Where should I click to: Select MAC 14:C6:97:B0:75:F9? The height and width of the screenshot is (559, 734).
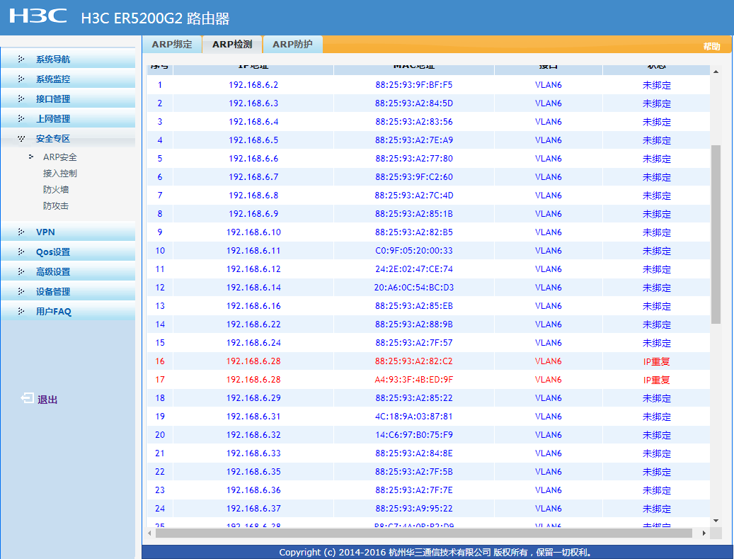click(x=414, y=435)
